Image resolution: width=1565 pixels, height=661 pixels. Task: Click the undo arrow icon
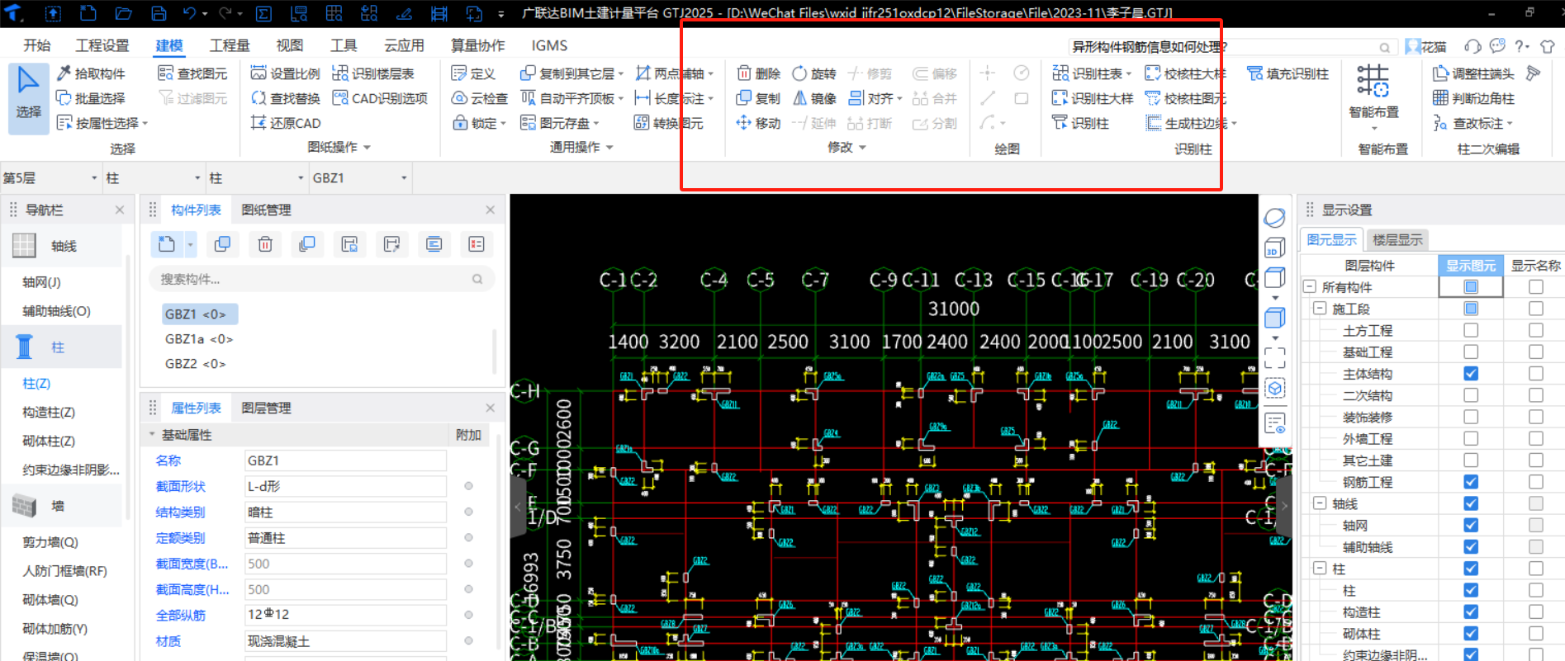[189, 13]
